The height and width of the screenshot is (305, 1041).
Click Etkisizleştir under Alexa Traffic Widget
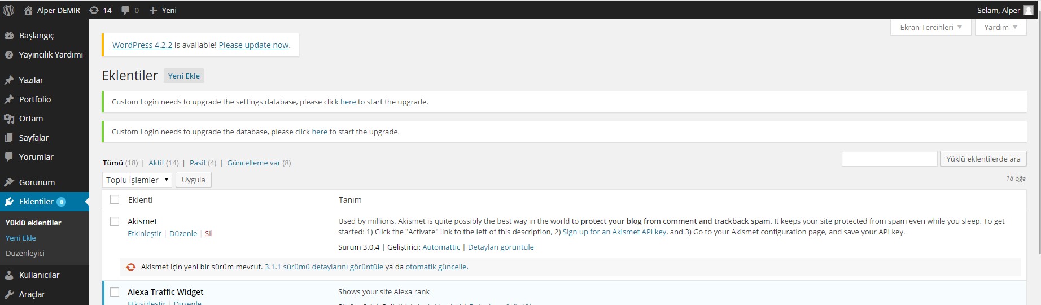pos(147,303)
